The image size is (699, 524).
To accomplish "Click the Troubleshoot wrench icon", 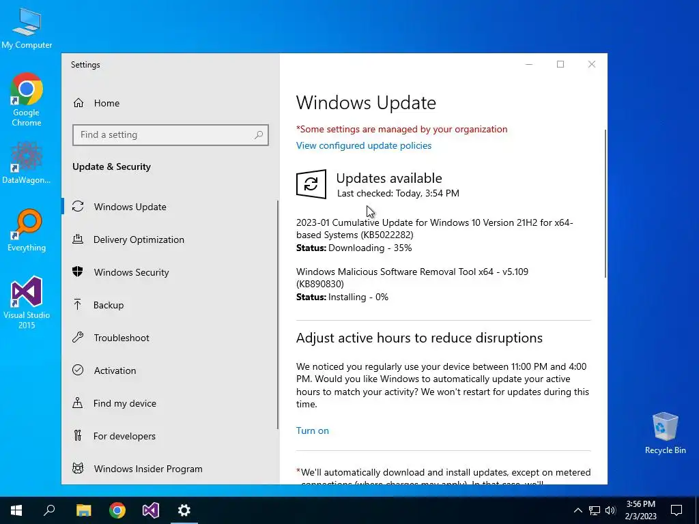I will [x=78, y=337].
